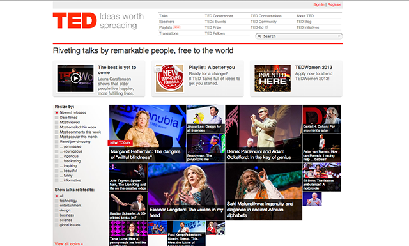
Task: Open the TED Community menu item
Action: click(x=263, y=22)
